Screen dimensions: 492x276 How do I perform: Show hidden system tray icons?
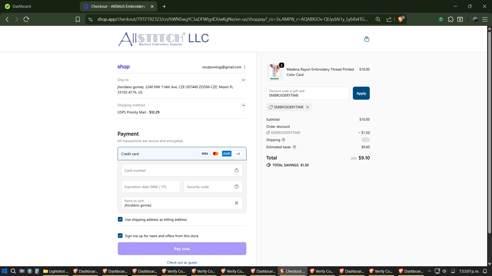(x=429, y=271)
